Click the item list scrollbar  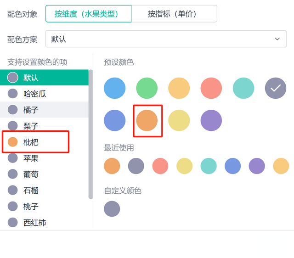[91, 134]
